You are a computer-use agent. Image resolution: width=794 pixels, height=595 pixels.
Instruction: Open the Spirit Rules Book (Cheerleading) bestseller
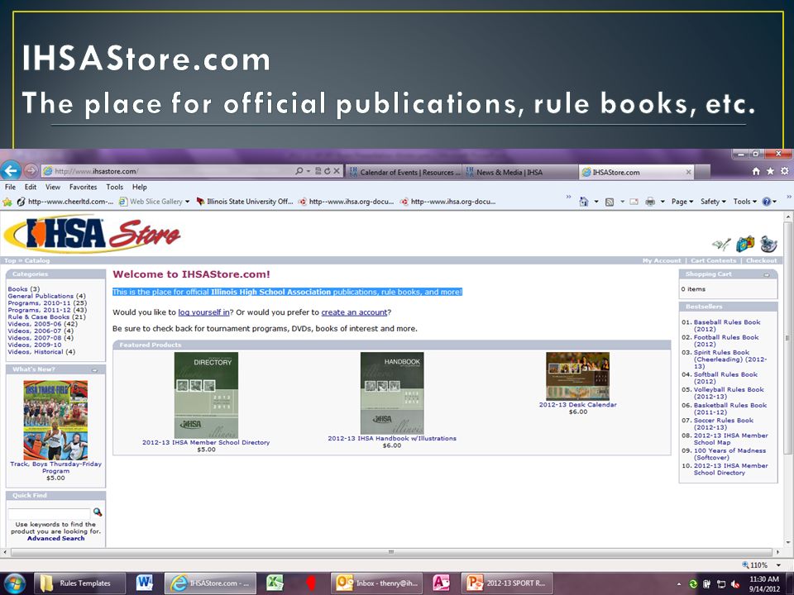(x=730, y=359)
